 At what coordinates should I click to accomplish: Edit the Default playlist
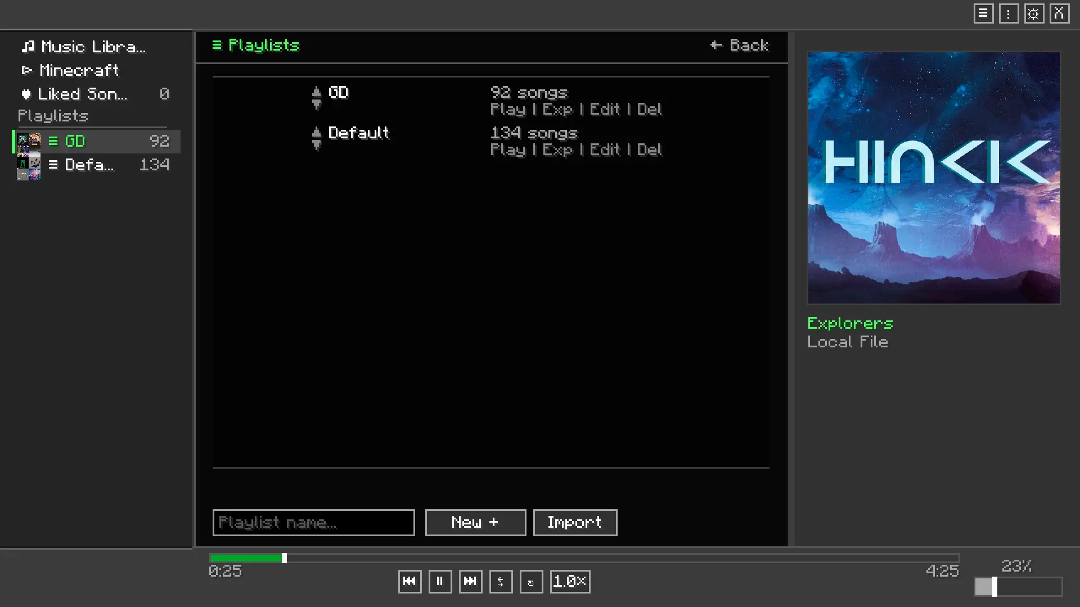point(605,150)
